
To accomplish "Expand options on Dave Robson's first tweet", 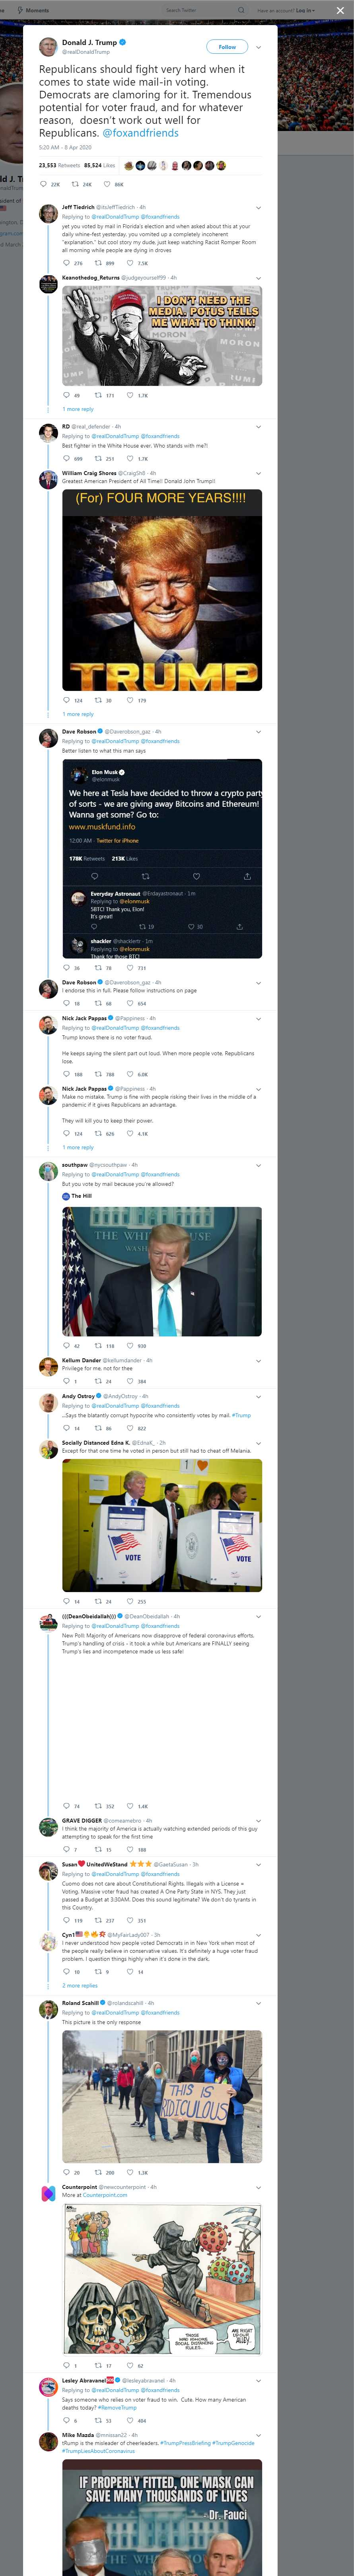I will 259,732.
